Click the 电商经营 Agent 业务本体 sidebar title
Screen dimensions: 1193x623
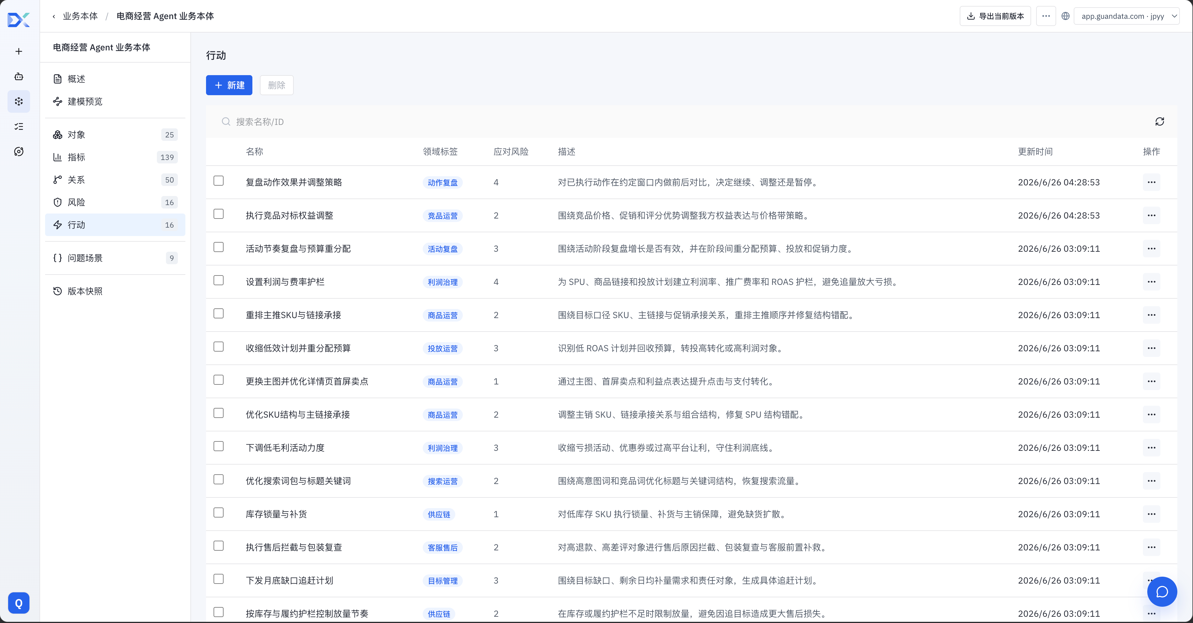pos(101,47)
